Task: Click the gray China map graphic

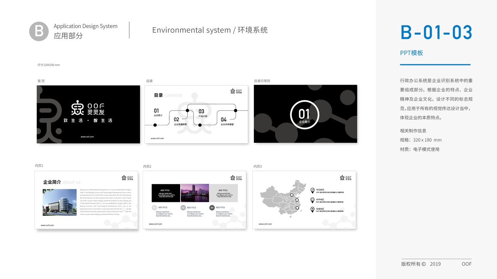Action: (x=283, y=198)
